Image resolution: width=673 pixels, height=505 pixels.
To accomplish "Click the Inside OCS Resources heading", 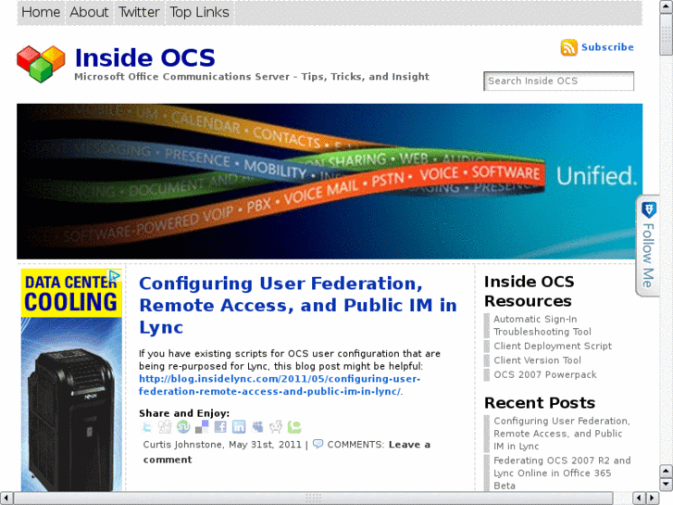I will pyautogui.click(x=530, y=291).
